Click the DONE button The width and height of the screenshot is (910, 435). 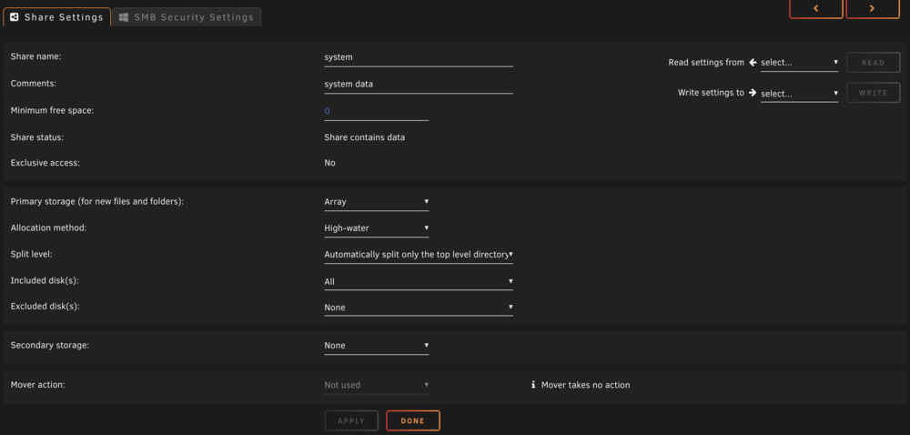coord(412,421)
